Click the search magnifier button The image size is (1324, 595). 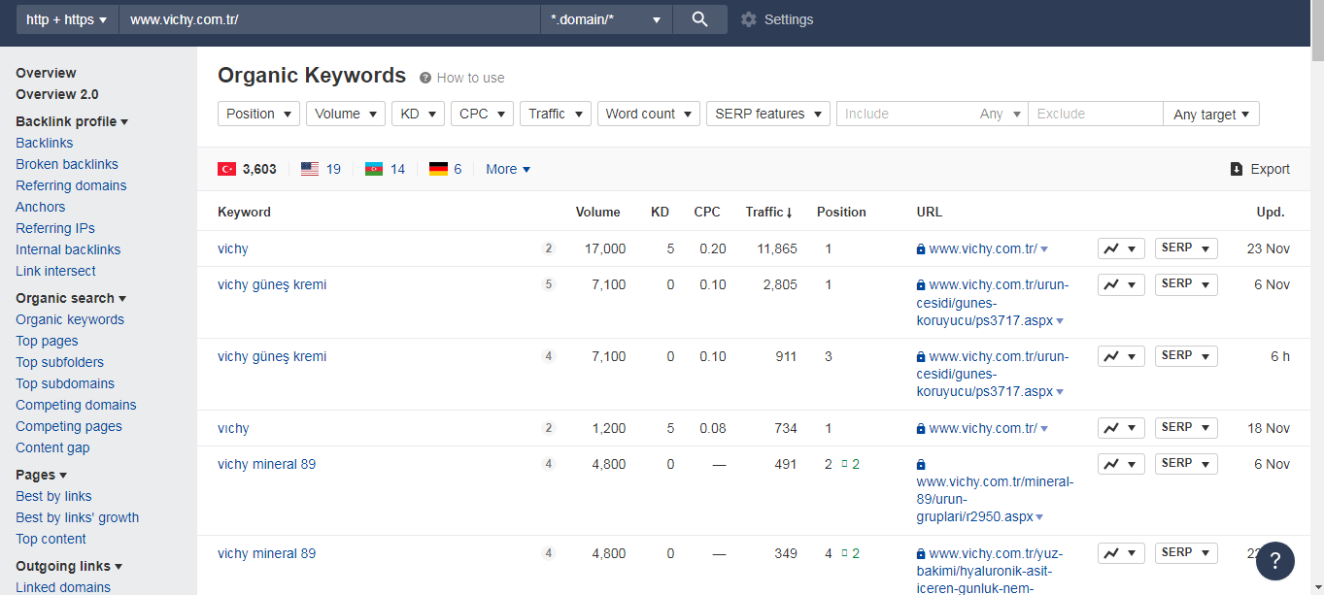[699, 19]
